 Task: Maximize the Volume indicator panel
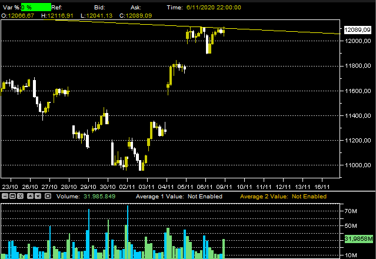click(13, 196)
